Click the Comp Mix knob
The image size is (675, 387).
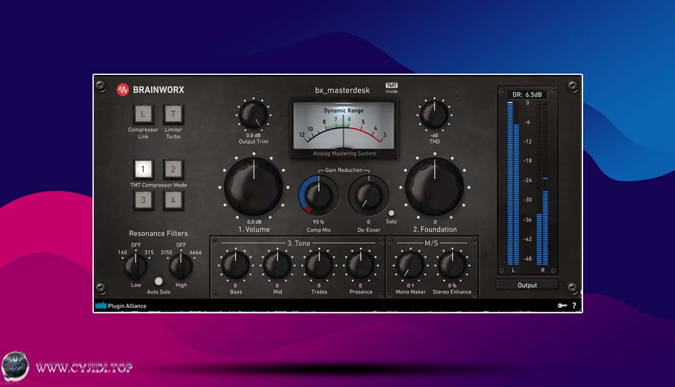[319, 195]
